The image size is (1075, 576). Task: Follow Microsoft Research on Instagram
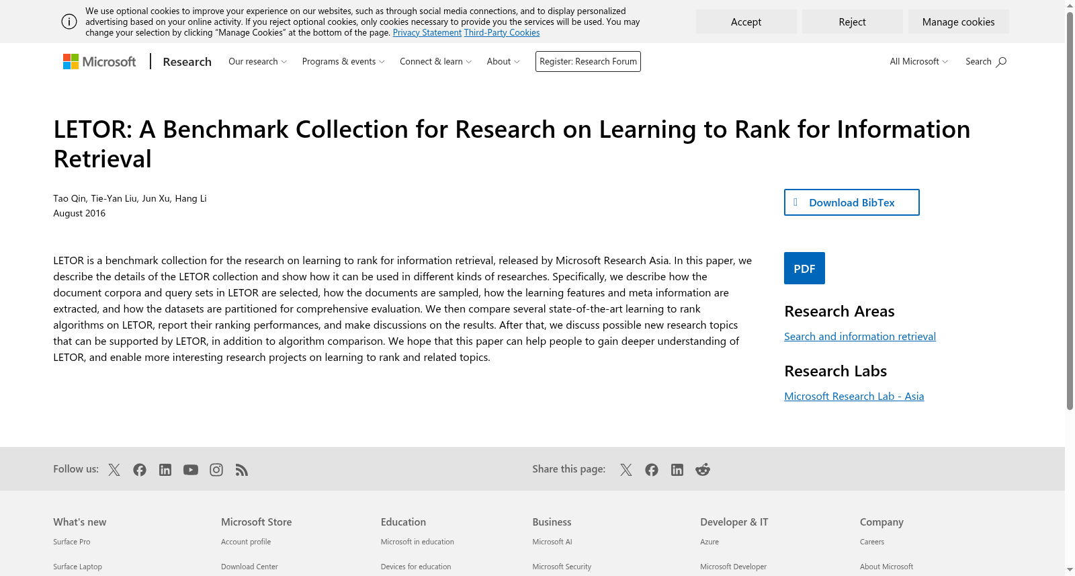(216, 470)
